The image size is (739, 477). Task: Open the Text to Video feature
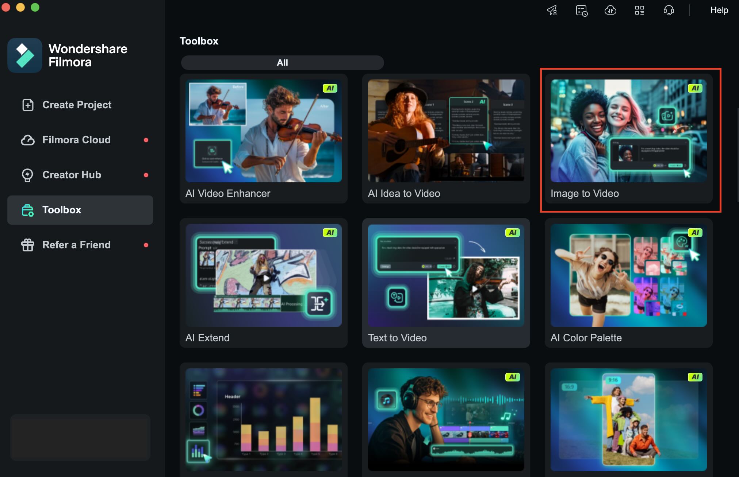click(445, 283)
